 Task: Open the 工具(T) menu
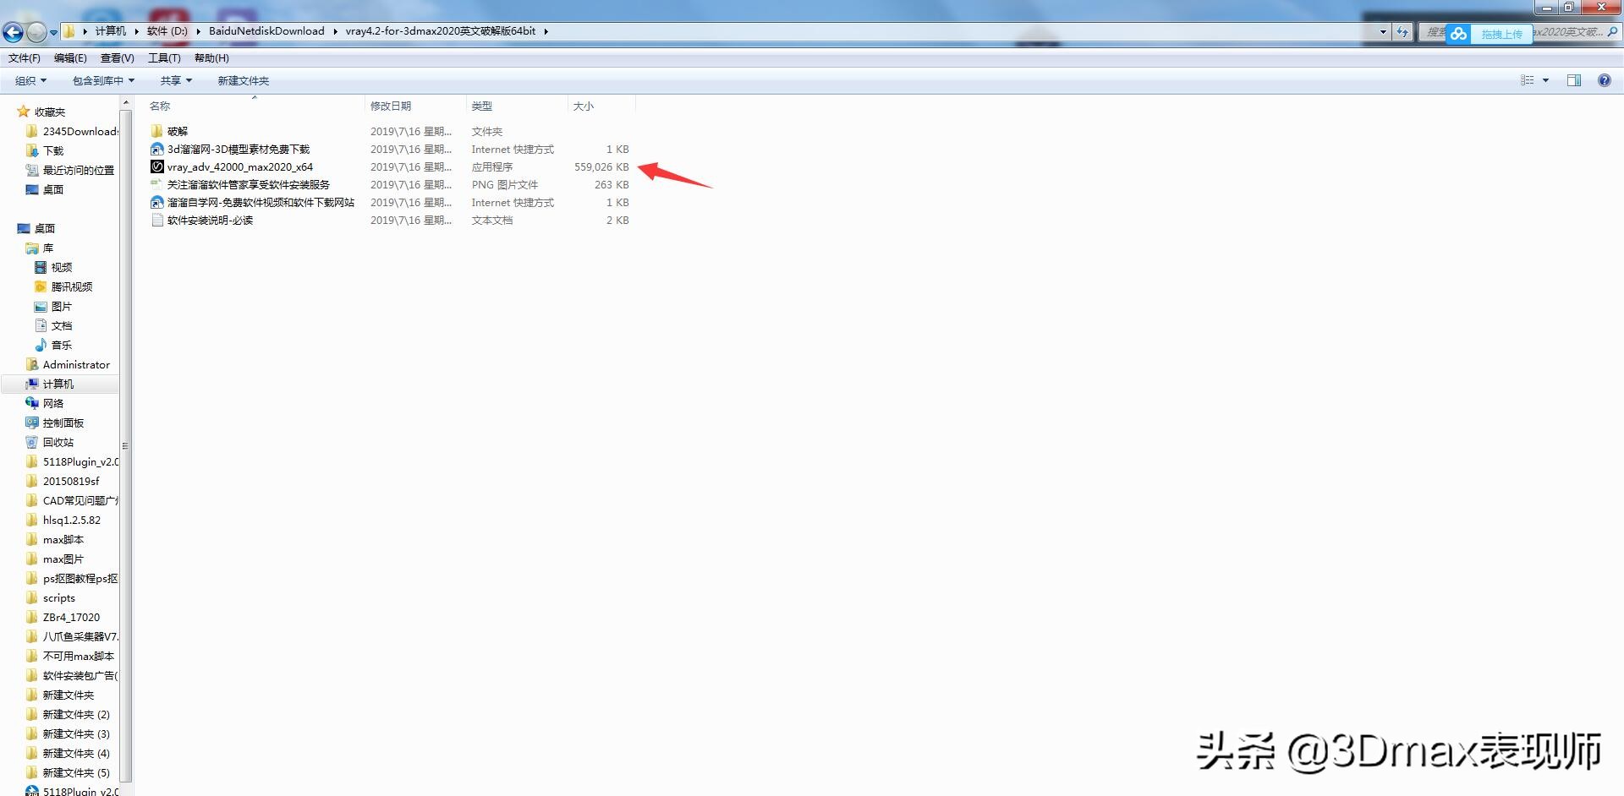[x=164, y=58]
